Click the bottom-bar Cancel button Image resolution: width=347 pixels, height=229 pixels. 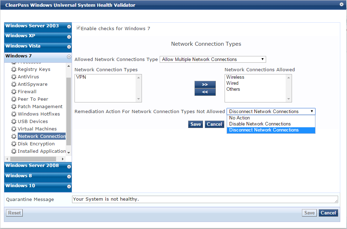pyautogui.click(x=328, y=213)
